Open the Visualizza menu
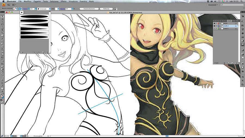The image size is (245, 138). tap(73, 1)
